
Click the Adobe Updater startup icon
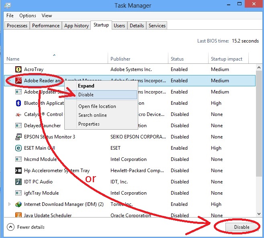[x=18, y=92]
